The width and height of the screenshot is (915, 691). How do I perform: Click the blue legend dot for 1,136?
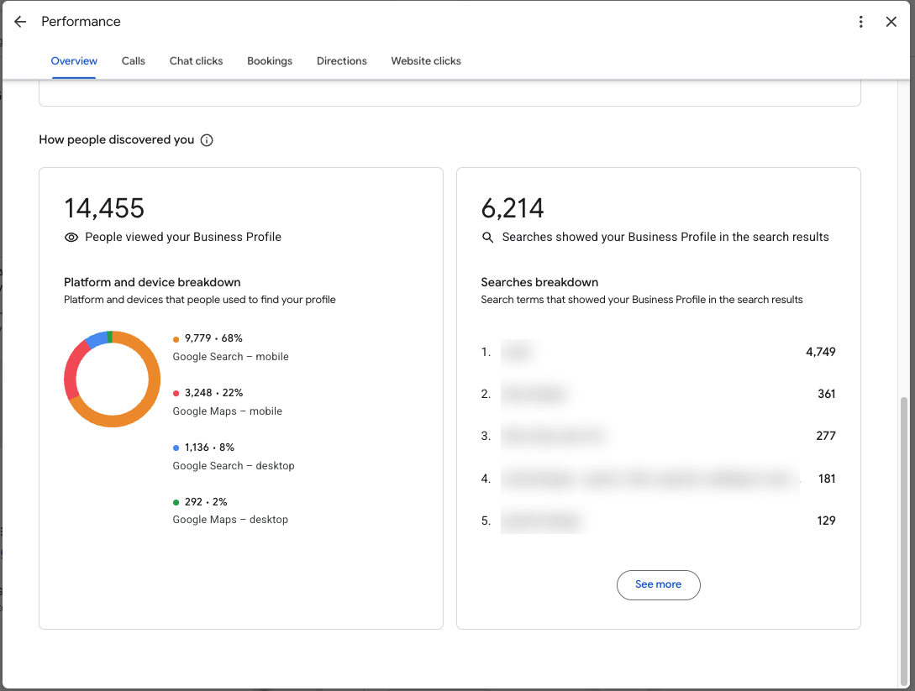click(176, 448)
